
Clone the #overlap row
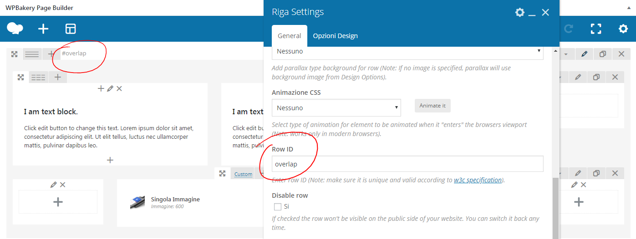click(603, 54)
